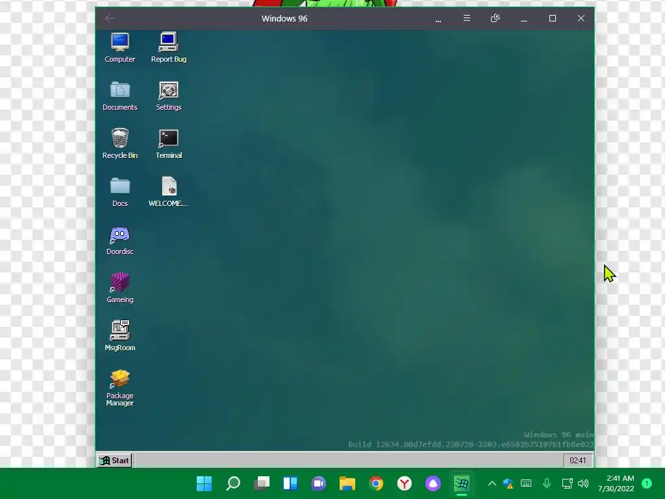Click the 02:41 clock in Windows 96 taskbar
665x499 pixels.
(x=577, y=461)
